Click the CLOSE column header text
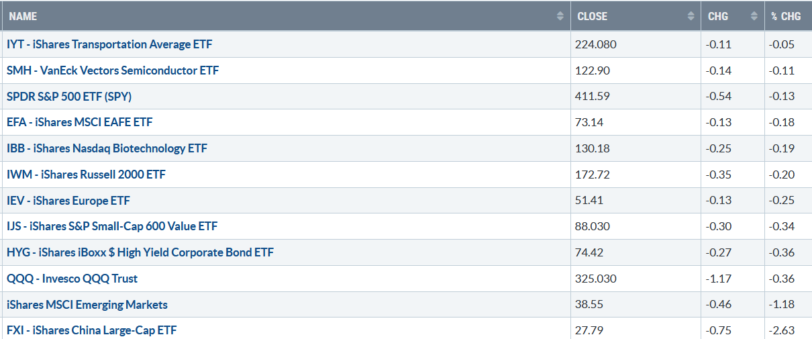The width and height of the screenshot is (812, 339). click(x=593, y=16)
